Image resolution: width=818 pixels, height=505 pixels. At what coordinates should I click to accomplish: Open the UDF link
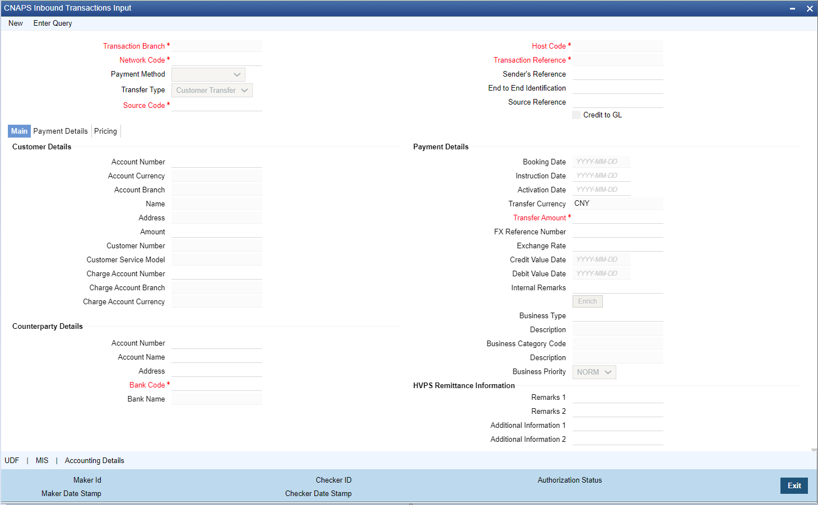(x=12, y=460)
